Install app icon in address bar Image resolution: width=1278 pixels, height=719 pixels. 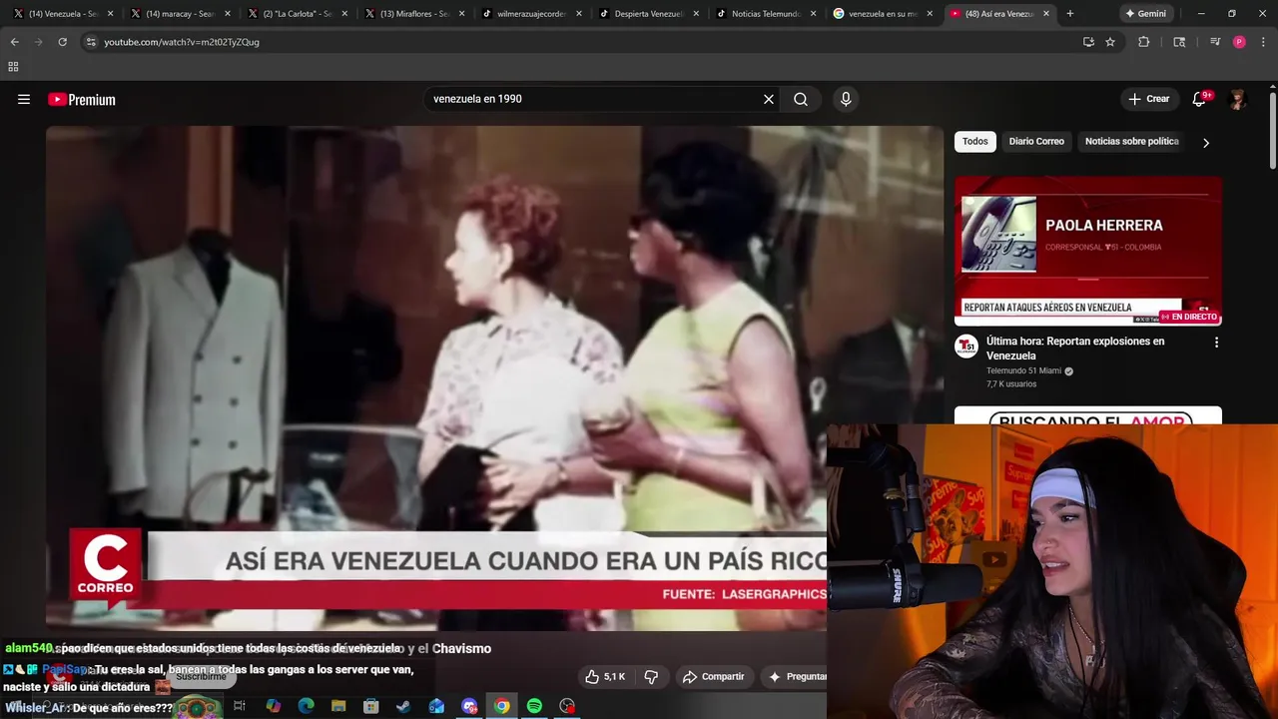pyautogui.click(x=1088, y=42)
